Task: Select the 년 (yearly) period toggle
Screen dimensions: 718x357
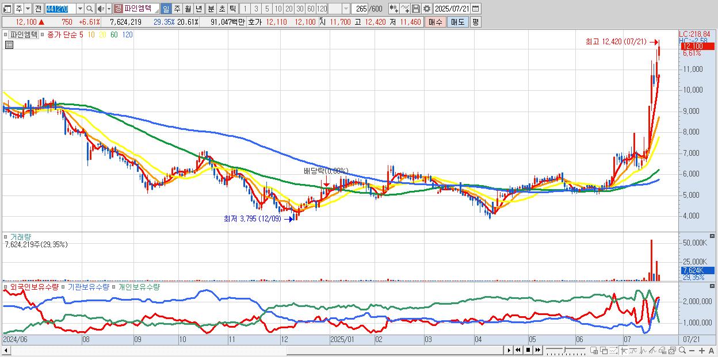Action: click(x=198, y=9)
